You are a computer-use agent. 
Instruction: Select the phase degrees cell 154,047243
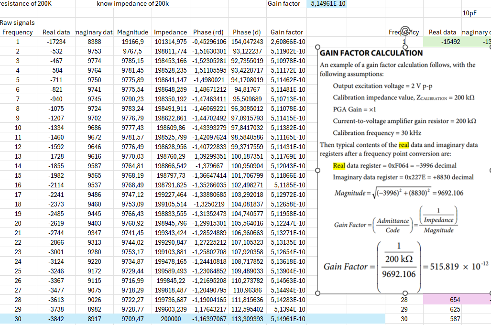[x=247, y=42]
